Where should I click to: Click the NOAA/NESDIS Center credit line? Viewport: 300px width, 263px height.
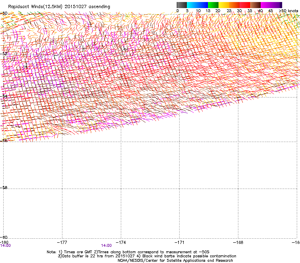175,261
